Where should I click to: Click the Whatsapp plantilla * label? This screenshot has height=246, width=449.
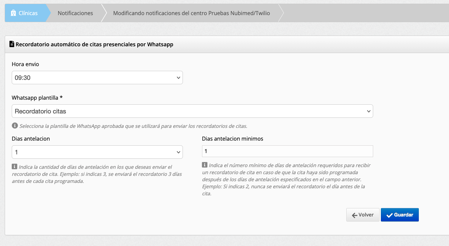(x=37, y=98)
